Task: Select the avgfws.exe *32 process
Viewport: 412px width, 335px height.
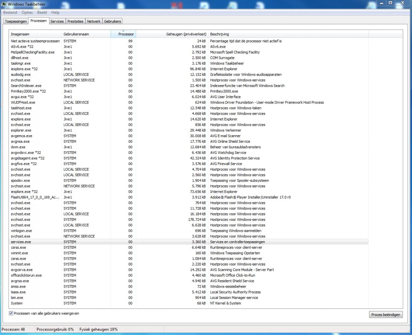Action: click(189, 164)
